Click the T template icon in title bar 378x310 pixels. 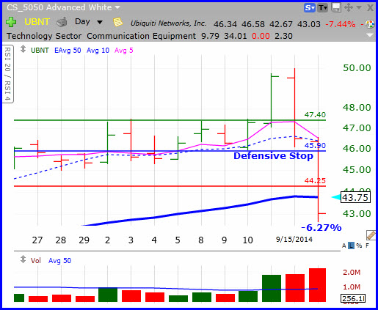pyautogui.click(x=323, y=8)
